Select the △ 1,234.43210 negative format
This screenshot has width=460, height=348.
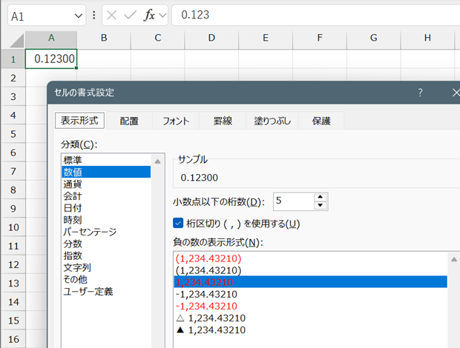310,318
